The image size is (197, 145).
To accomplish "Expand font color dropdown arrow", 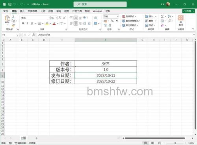I will [57, 24].
